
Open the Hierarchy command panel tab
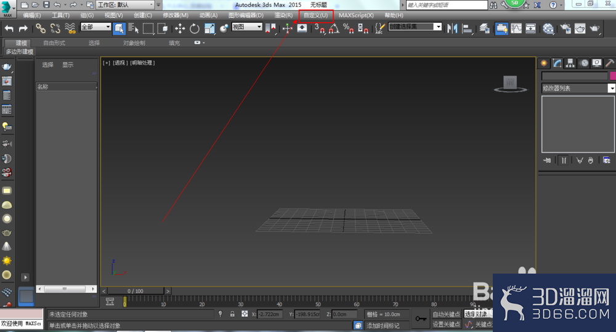(570, 63)
